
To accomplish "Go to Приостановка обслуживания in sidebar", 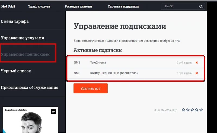I will pos(30,87).
